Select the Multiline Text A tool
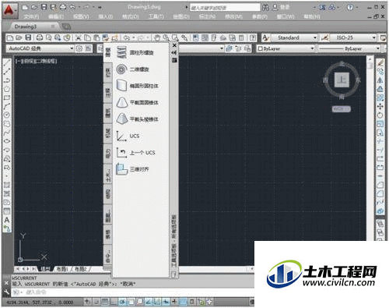This screenshot has width=389, height=308. click(x=7, y=220)
